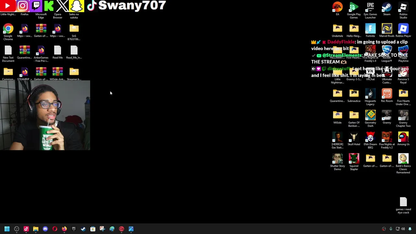Open Snipping Tool from the taskbar
The image size is (416, 234).
[x=102, y=229]
